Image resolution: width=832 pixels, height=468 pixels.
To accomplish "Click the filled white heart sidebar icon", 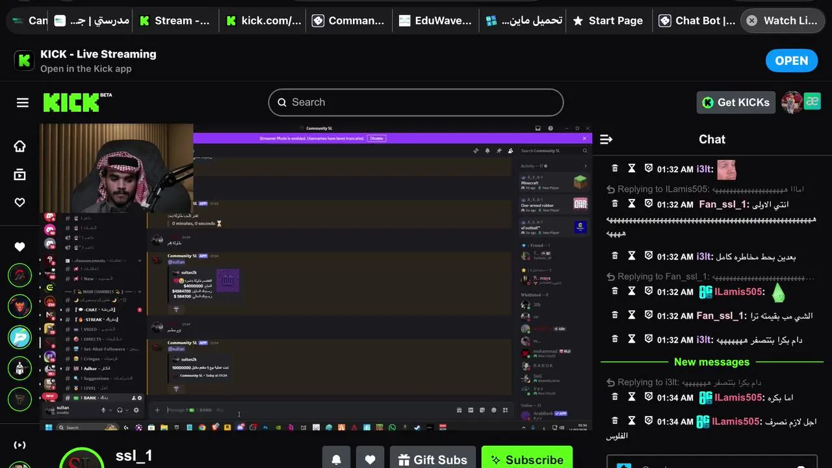I will tap(20, 246).
